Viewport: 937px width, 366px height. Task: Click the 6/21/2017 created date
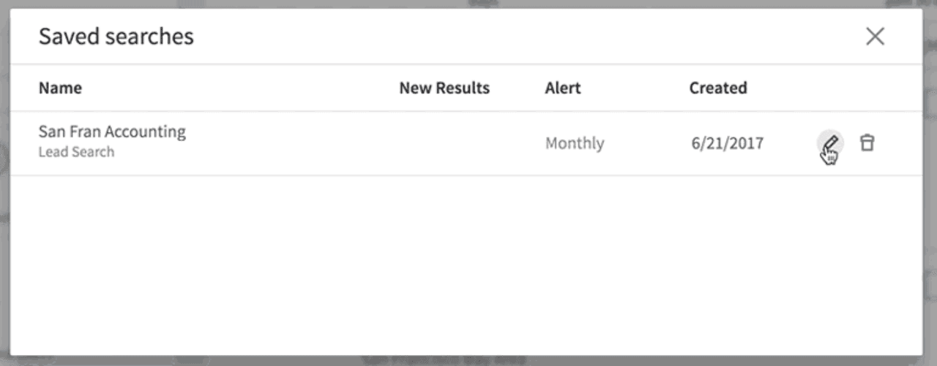pos(727,143)
